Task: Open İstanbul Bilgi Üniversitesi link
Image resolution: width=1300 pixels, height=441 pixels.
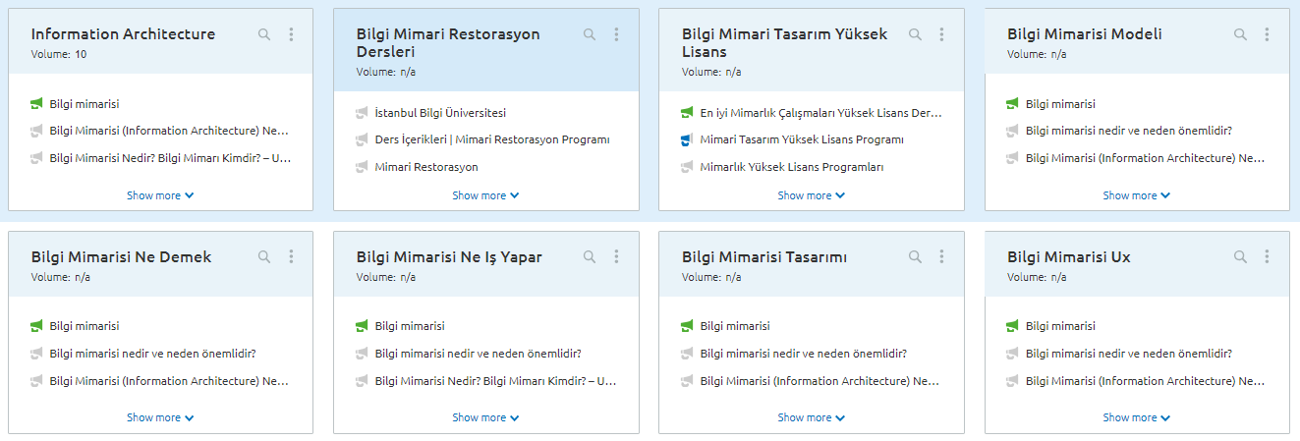Action: 440,113
